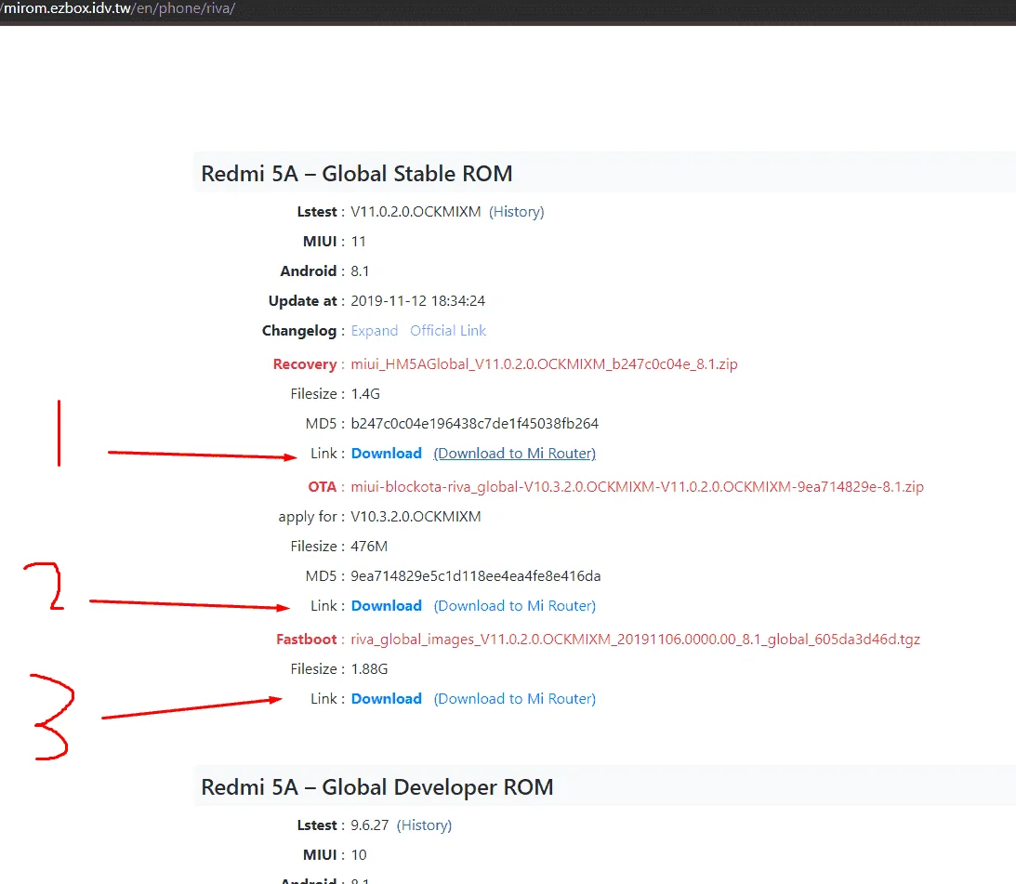Click the red Recovery label
The image size is (1016, 884).
tap(305, 364)
